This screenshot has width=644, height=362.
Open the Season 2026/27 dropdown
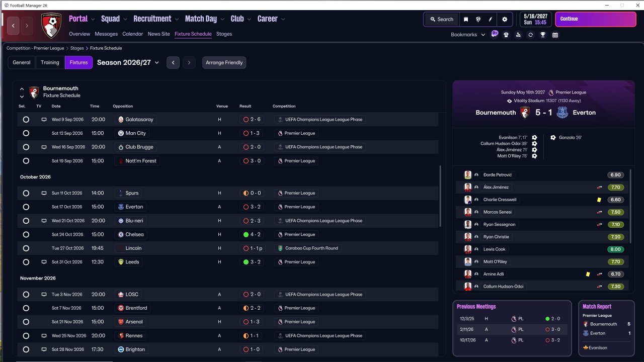(128, 62)
